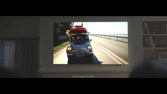Viewport: 167px width, 94px height.
Task: Select the car's front license plate
Action: coord(80,55)
